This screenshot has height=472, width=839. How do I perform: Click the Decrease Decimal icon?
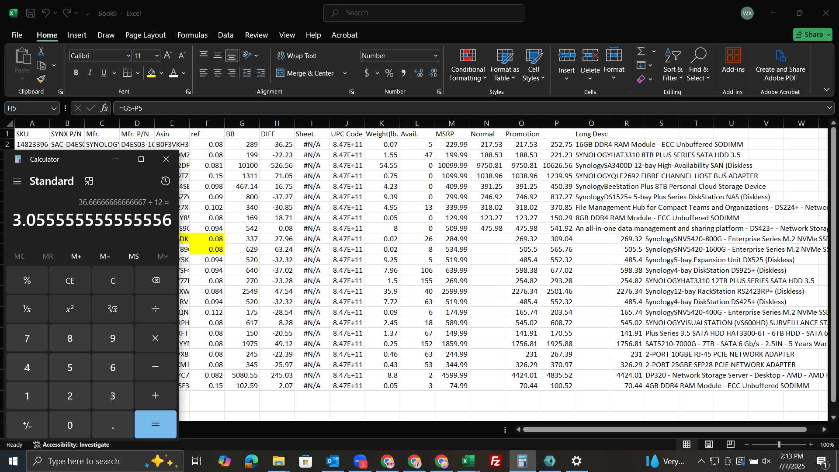(433, 73)
